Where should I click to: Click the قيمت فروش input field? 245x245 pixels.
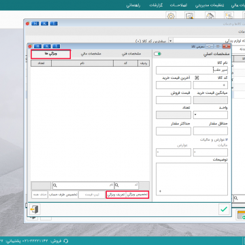tap(174, 100)
